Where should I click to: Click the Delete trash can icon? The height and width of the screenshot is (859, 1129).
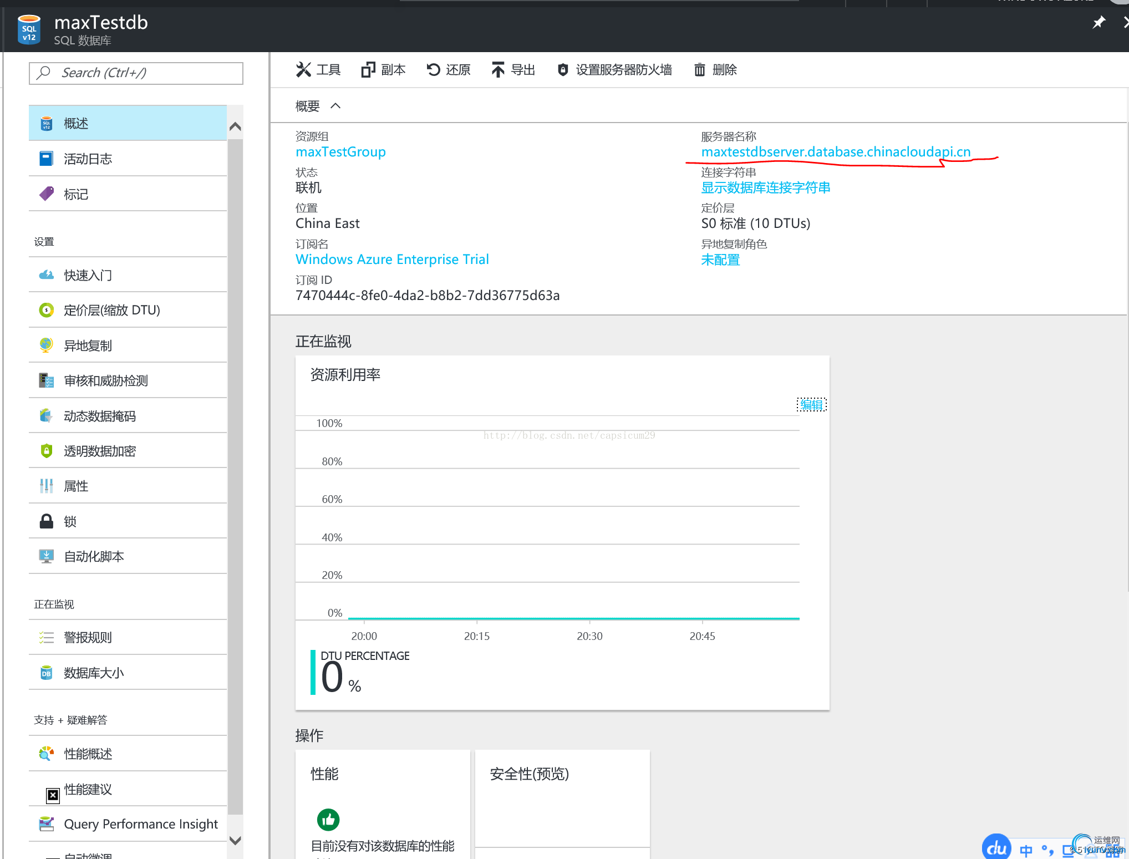coord(700,70)
